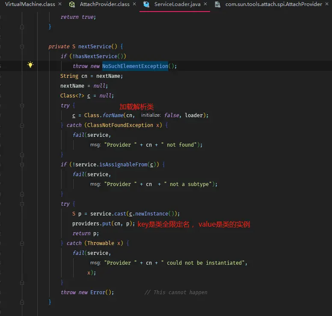Image resolution: width=332 pixels, height=316 pixels.
Task: Click the hasNextService() call in the if condition
Action: click(x=99, y=56)
